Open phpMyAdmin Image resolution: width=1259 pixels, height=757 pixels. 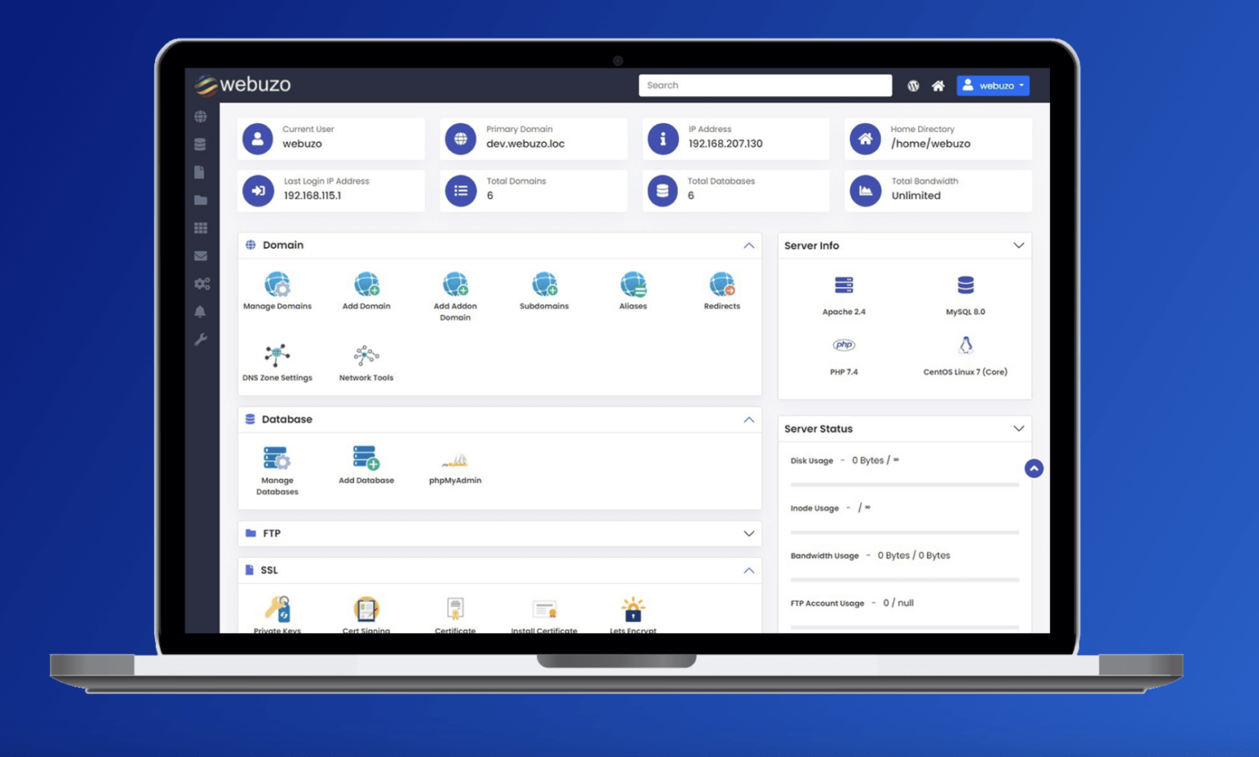pyautogui.click(x=455, y=461)
